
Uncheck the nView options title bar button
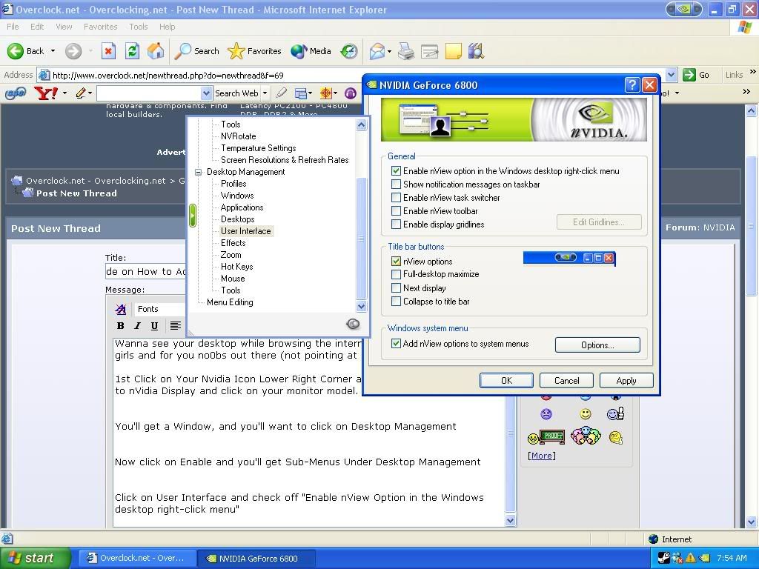click(396, 262)
